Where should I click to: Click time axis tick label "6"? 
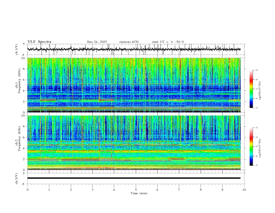(157, 190)
